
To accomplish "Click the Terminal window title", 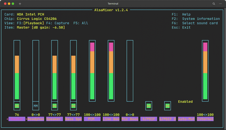I will click(113, 4).
